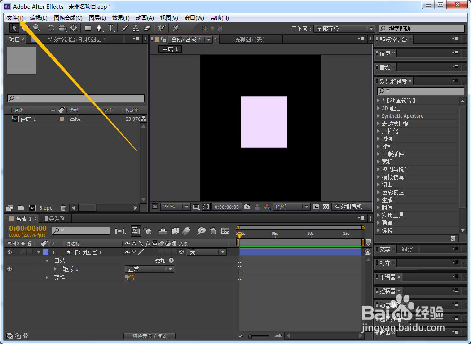The width and height of the screenshot is (471, 344).
Task: Click the 切换开关 / 模式 button
Action: pyautogui.click(x=150, y=336)
